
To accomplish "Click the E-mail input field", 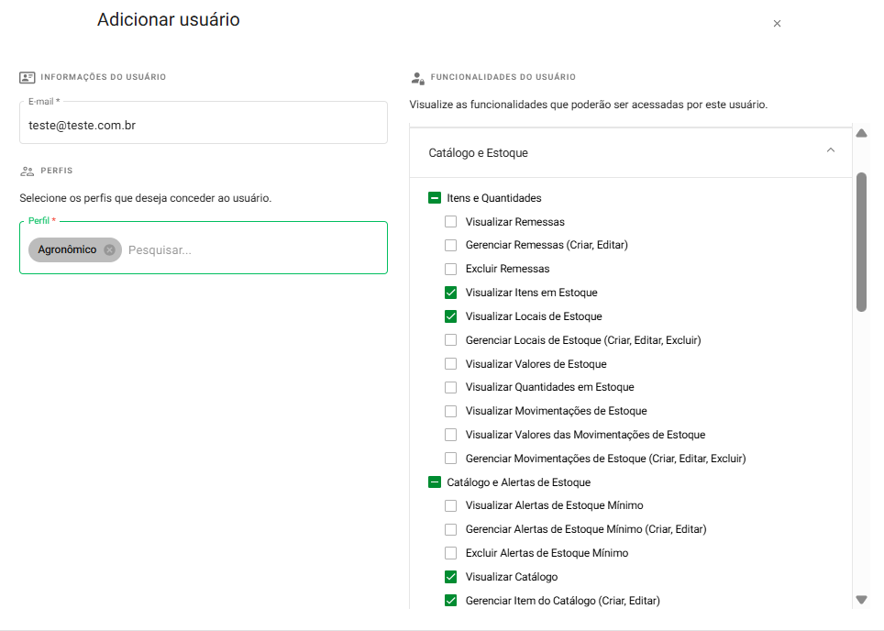I will pyautogui.click(x=203, y=126).
